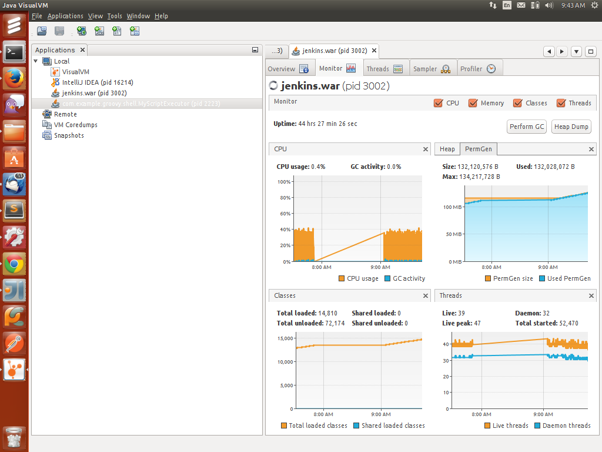Close the jenkins.war (pid 3002) document tab

pos(374,51)
